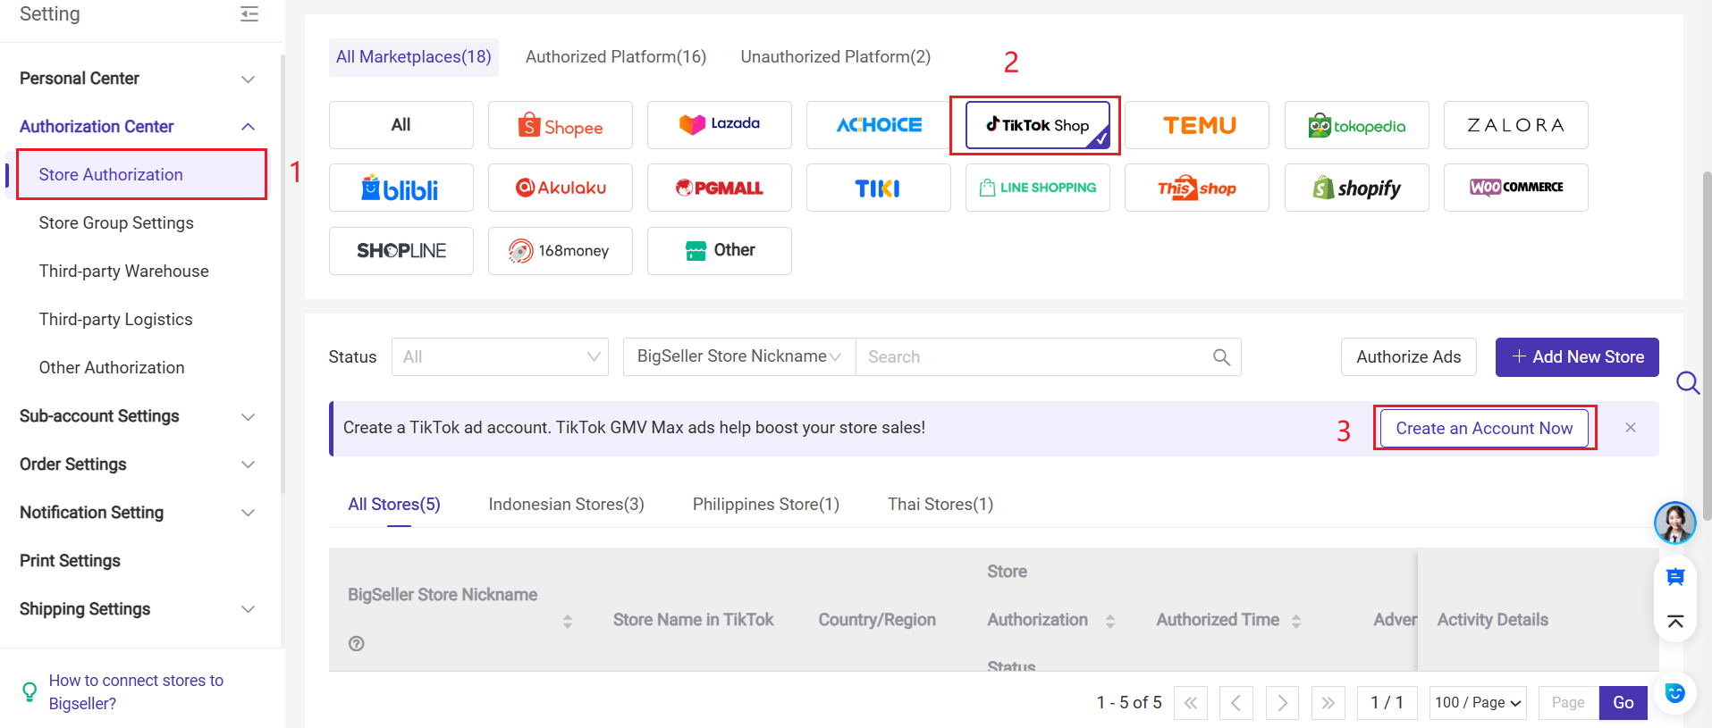
Task: Click the Add New Store button
Action: (x=1577, y=357)
